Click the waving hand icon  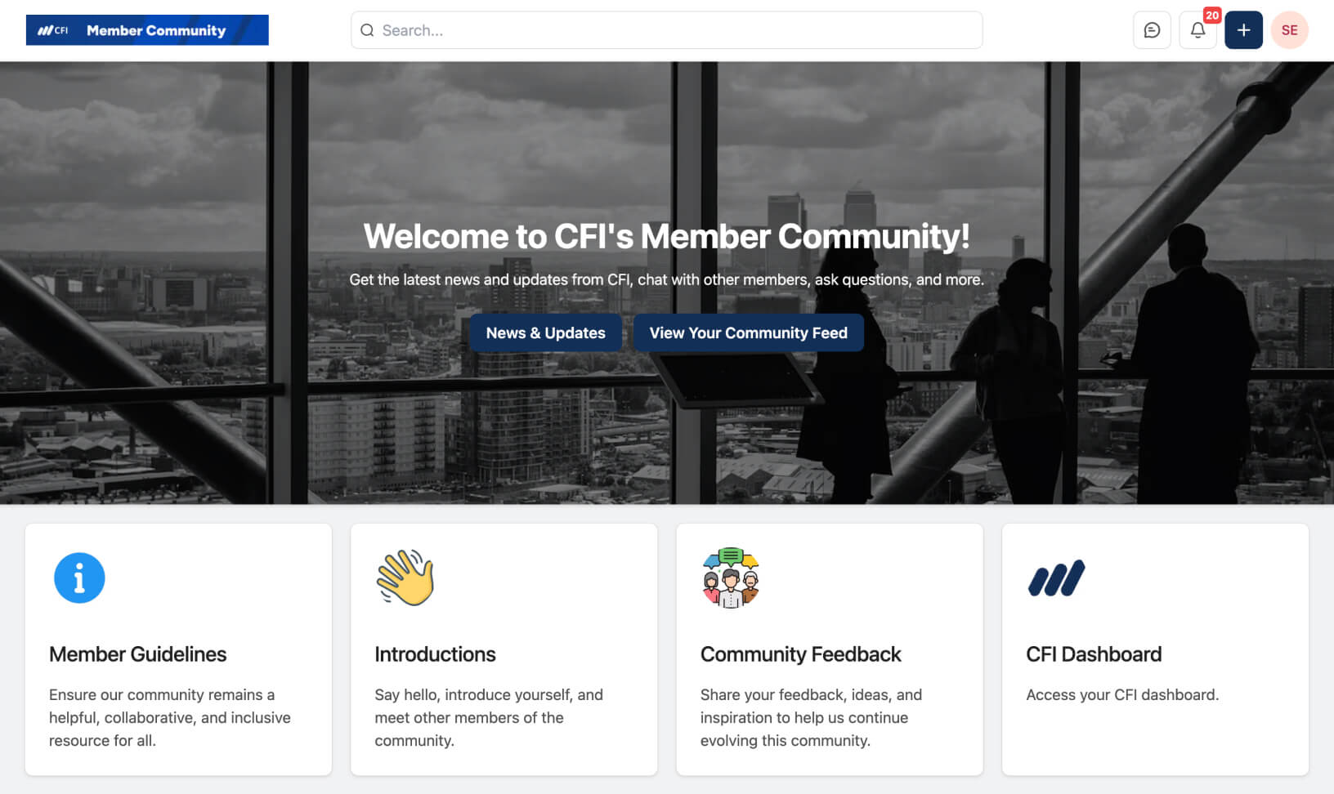405,578
